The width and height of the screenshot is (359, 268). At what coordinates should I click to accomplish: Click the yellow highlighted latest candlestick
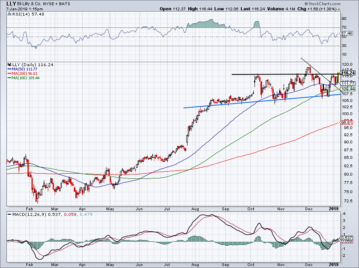(338, 78)
